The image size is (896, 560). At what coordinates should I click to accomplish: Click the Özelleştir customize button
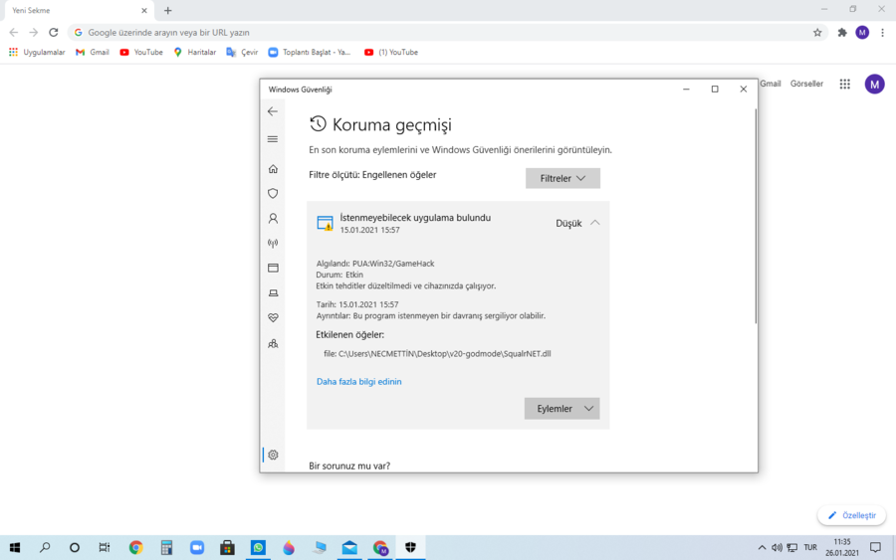click(851, 515)
